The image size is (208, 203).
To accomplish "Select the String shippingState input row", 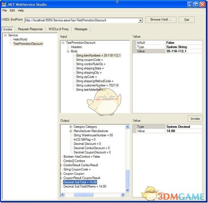I will point(90,68).
